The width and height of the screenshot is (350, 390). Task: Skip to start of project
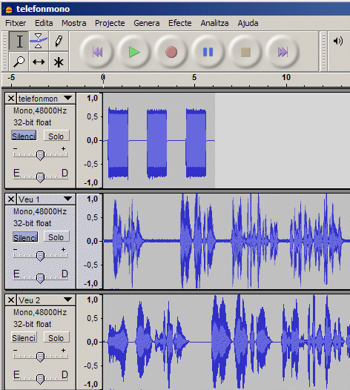click(x=97, y=52)
